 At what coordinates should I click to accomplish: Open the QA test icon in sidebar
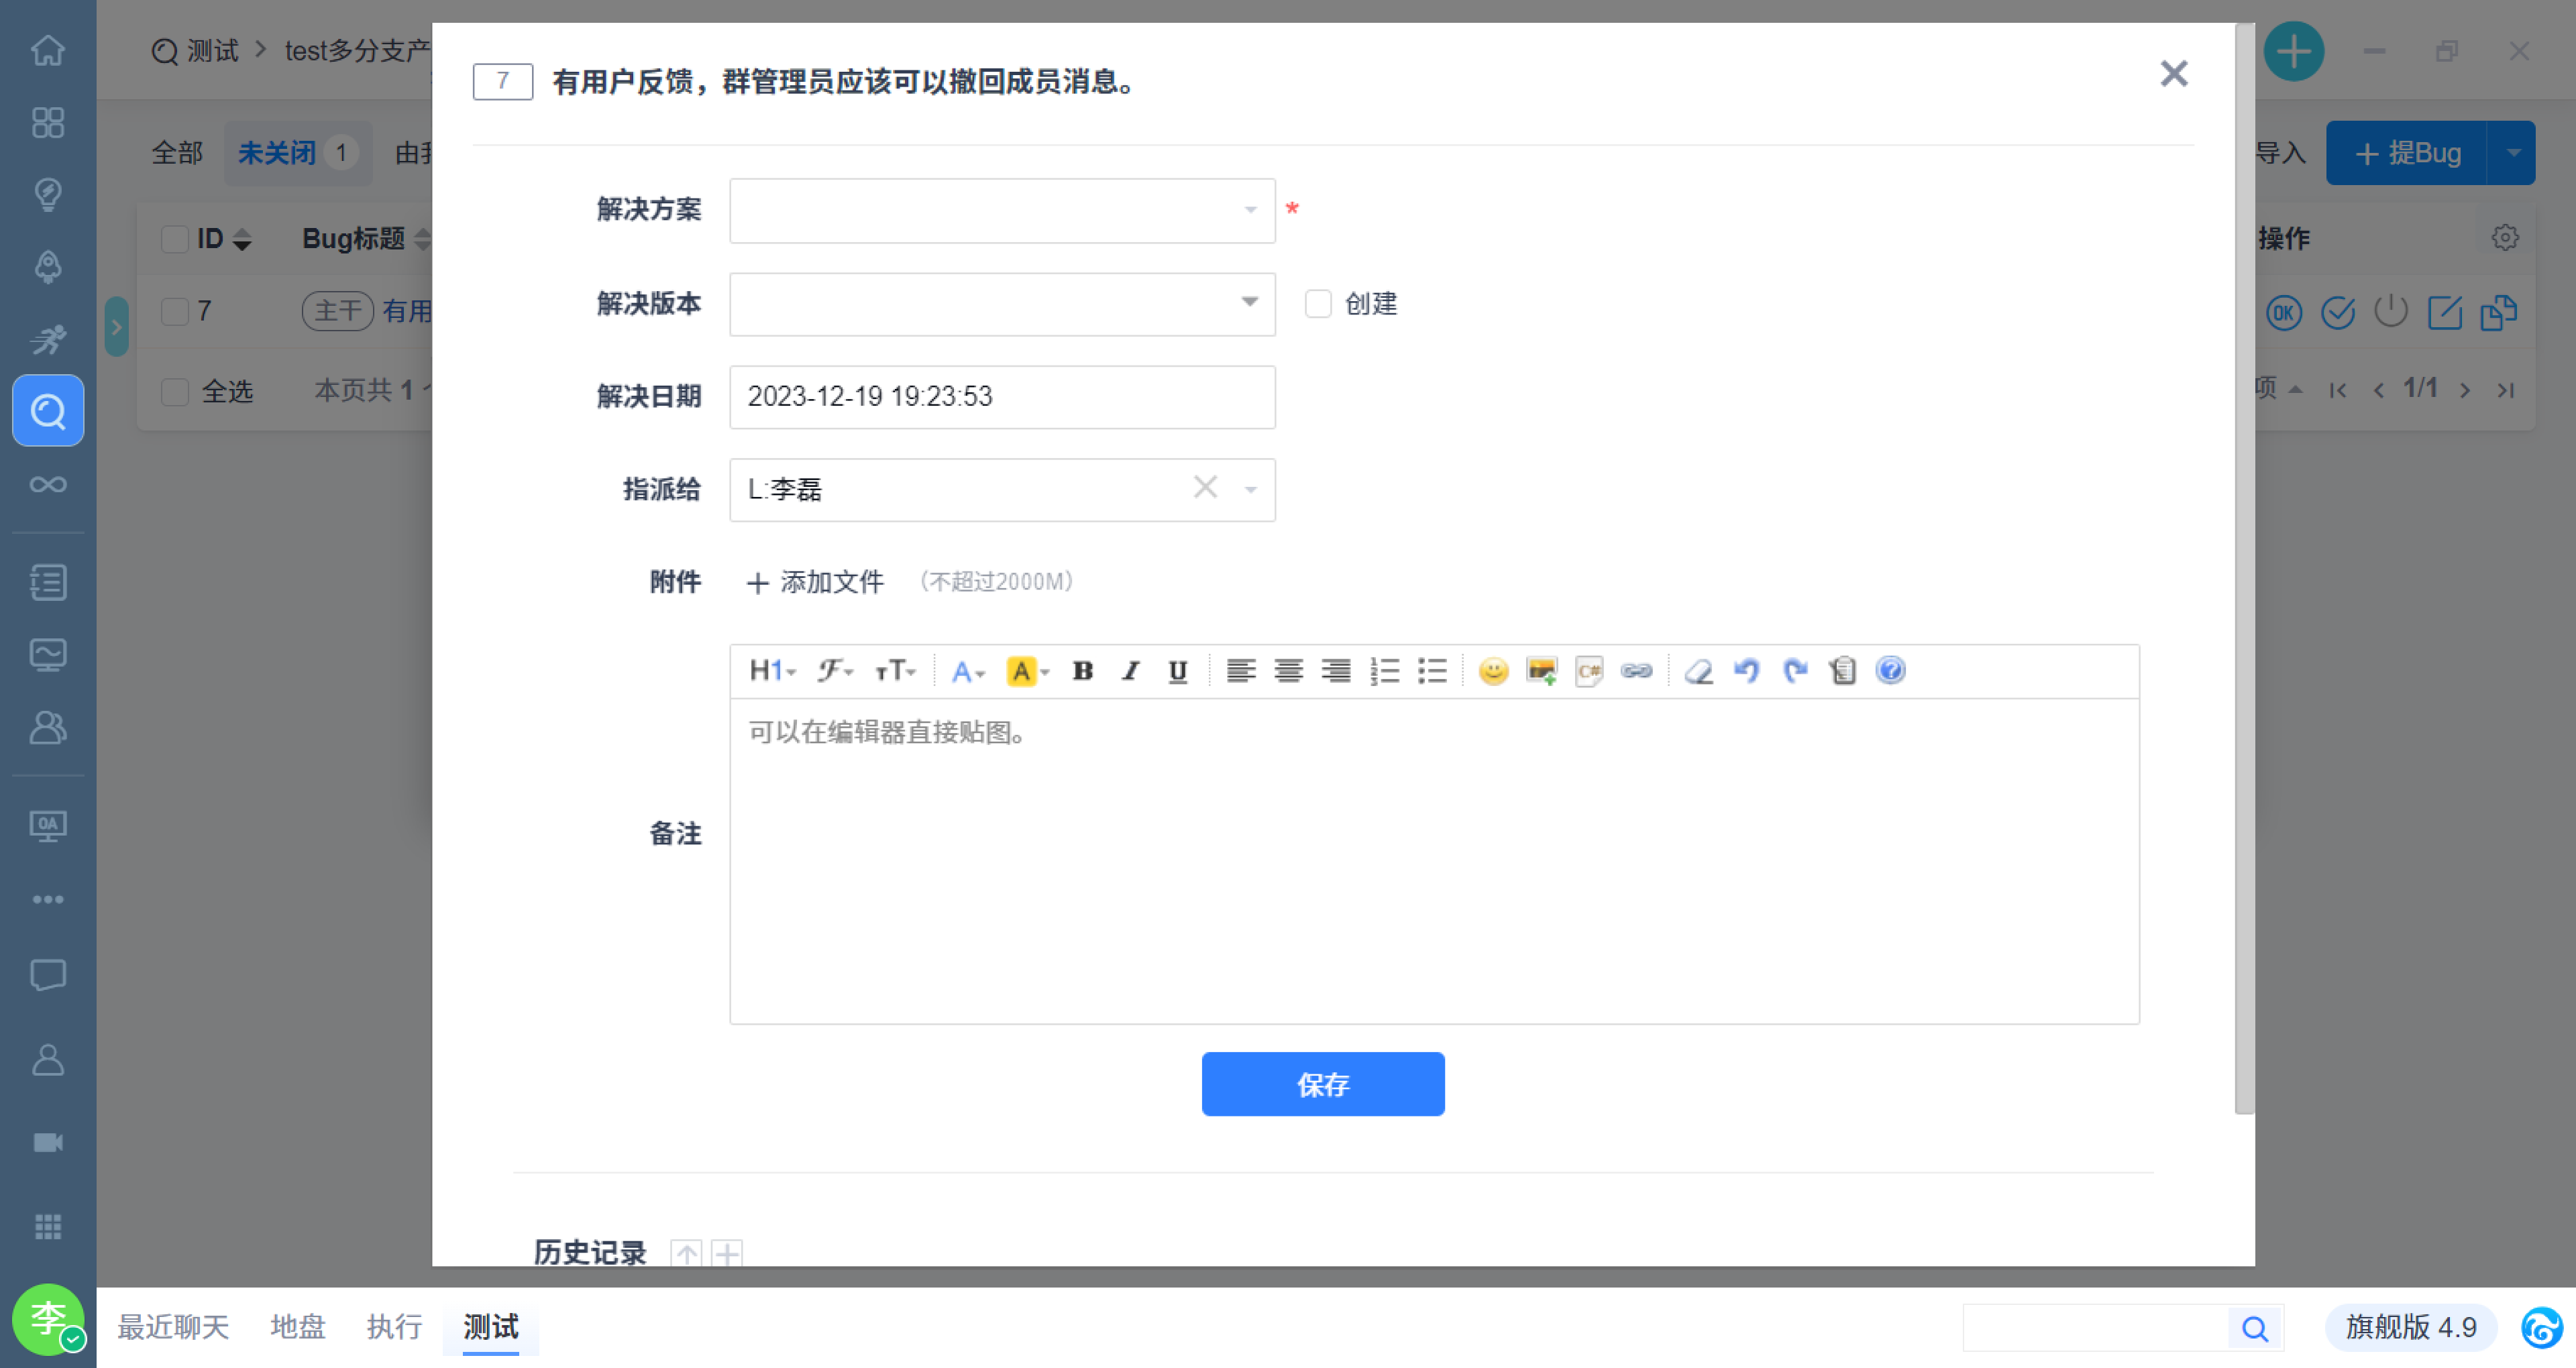[x=47, y=411]
